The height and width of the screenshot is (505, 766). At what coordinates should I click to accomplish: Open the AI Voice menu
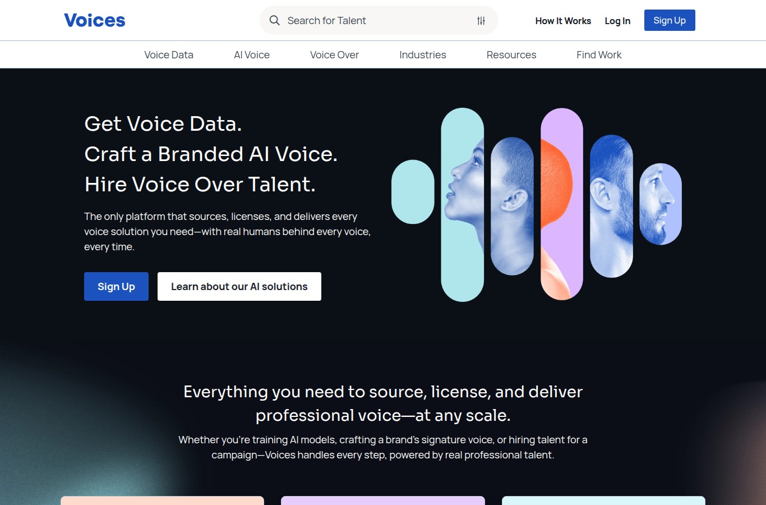point(252,55)
